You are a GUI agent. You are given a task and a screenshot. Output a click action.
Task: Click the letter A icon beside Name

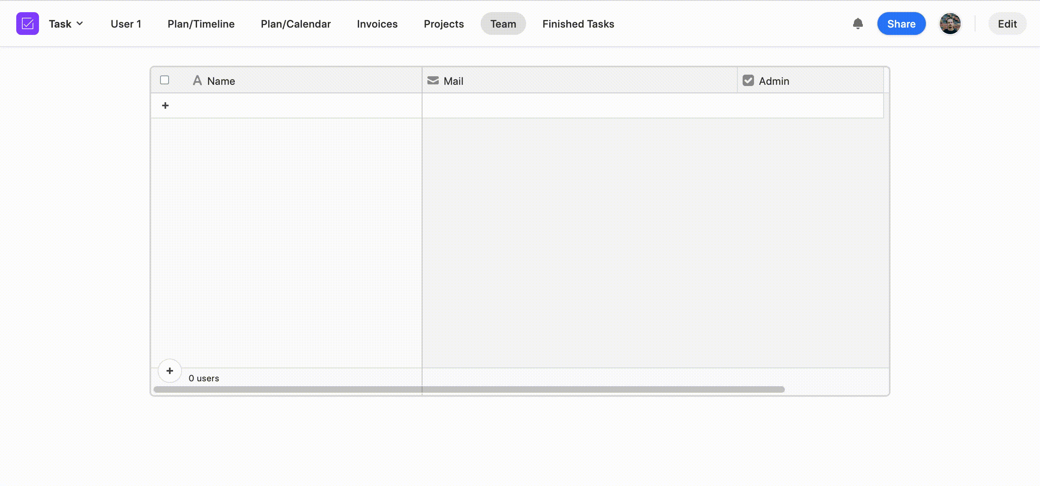pyautogui.click(x=197, y=81)
